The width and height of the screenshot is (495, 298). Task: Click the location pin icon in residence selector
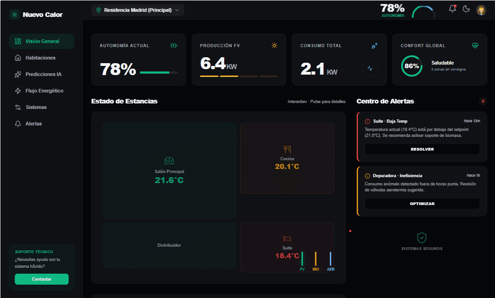tap(98, 10)
